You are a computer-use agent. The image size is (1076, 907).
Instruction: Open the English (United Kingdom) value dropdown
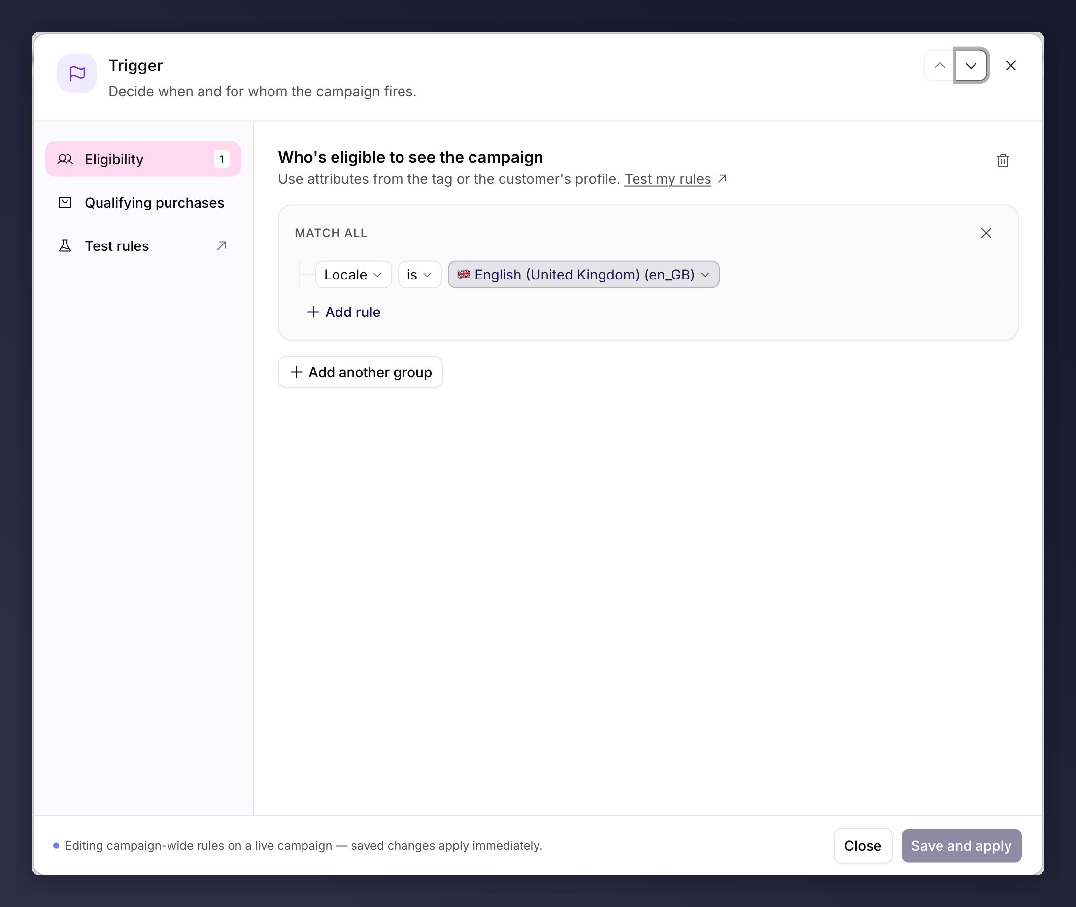click(583, 275)
